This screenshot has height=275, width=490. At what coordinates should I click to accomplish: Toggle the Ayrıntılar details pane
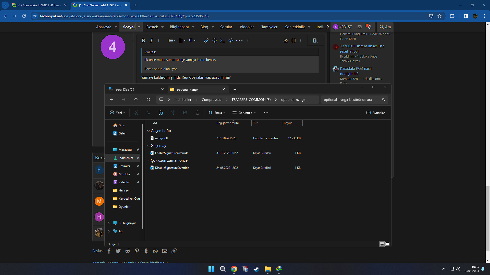pos(375,113)
